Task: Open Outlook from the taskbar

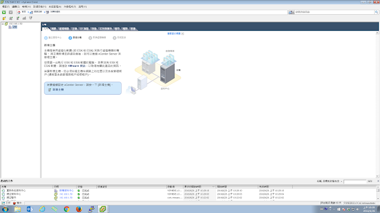Action: click(30, 209)
